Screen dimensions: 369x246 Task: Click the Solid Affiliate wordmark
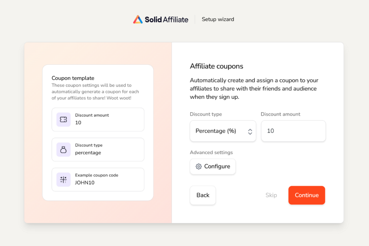click(x=166, y=19)
